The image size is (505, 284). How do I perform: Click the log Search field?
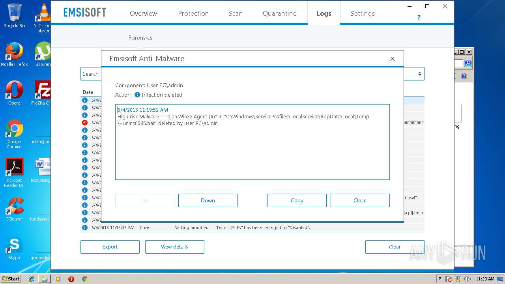point(91,74)
